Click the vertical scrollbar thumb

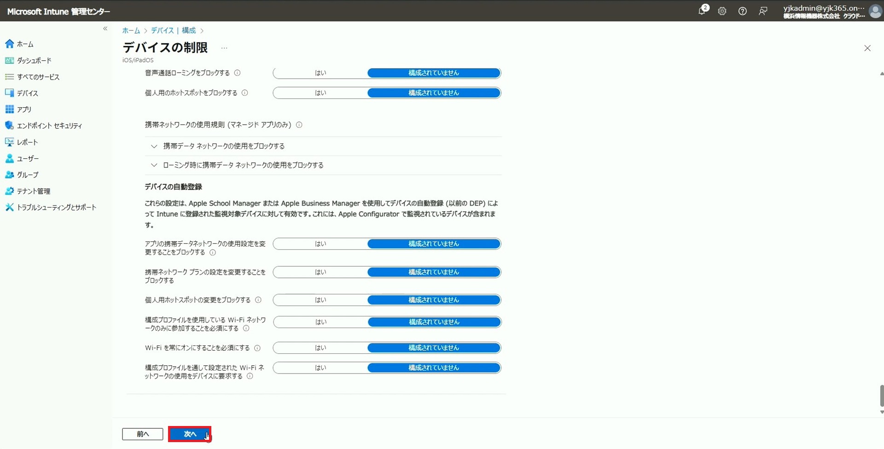pyautogui.click(x=881, y=396)
